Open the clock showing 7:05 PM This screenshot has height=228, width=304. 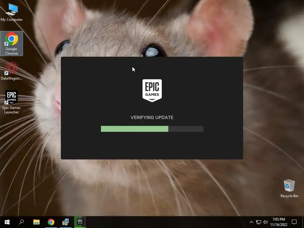point(278,222)
